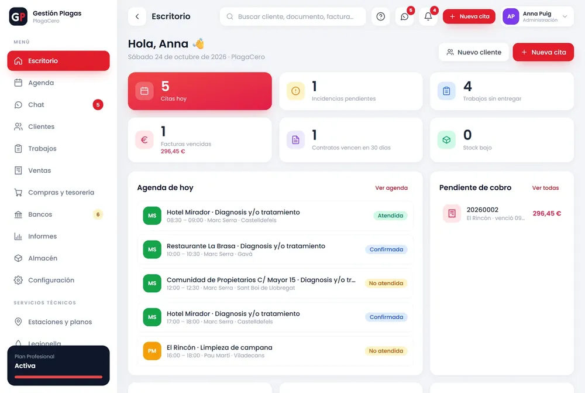The height and width of the screenshot is (393, 585).
Task: Click the Chat sidebar badge showing 5
Action: tap(98, 105)
